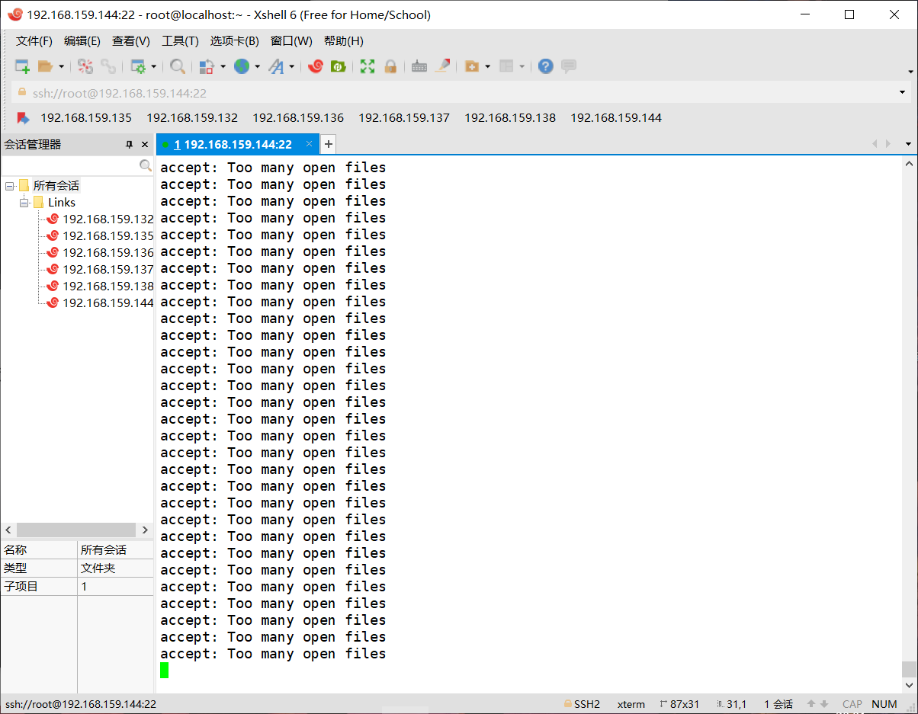Click the 192.168.159.137 link in links bar

(x=404, y=118)
